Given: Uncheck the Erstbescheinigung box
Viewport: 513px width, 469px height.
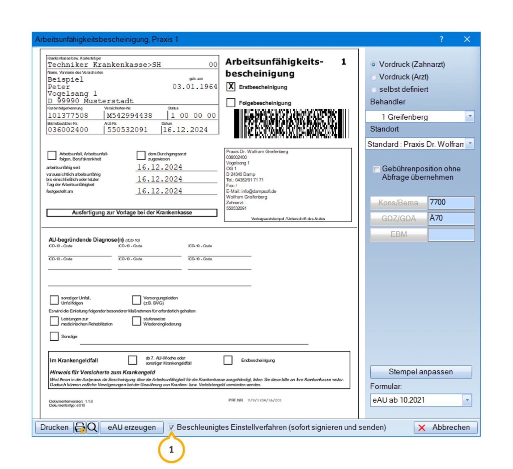Looking at the screenshot, I should tap(231, 87).
